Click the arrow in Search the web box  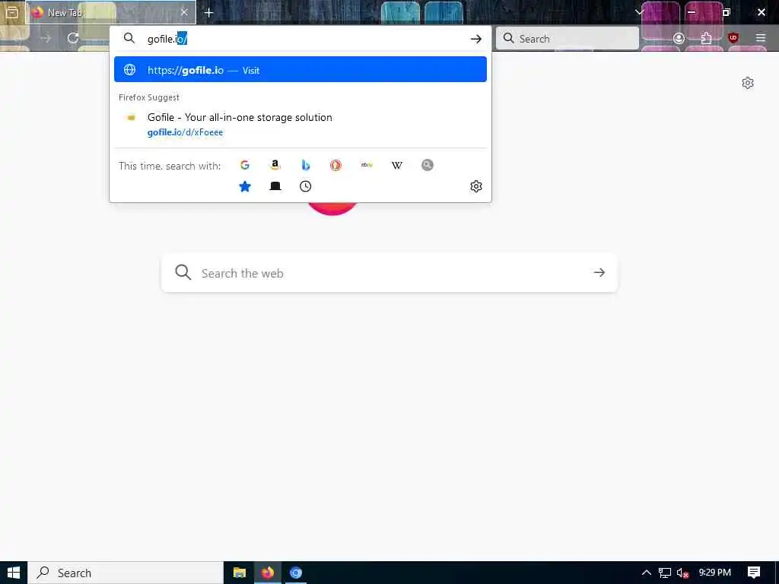[x=599, y=273]
